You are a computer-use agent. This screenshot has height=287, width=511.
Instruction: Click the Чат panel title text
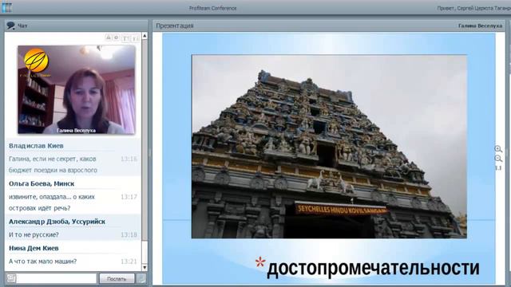tap(22, 26)
